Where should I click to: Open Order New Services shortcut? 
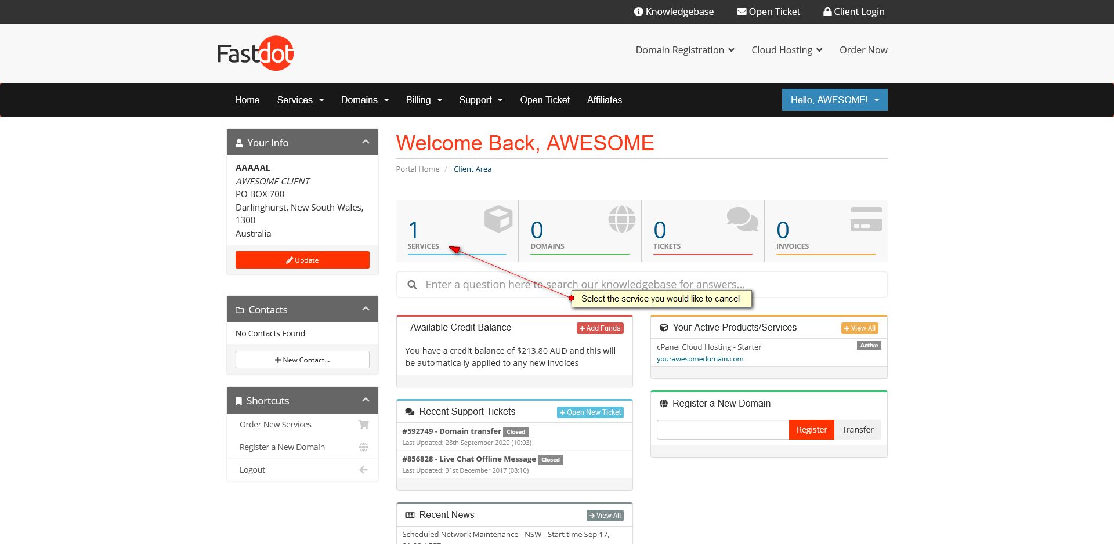click(x=302, y=425)
